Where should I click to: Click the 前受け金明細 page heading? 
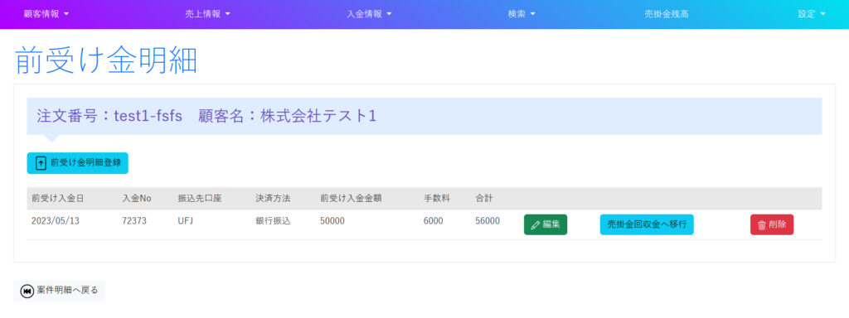(x=106, y=60)
